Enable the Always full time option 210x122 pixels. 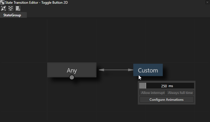coord(180,93)
